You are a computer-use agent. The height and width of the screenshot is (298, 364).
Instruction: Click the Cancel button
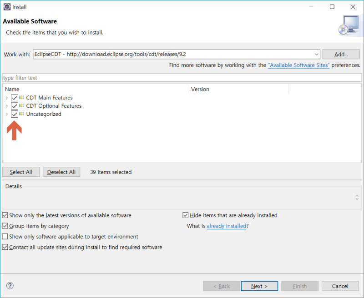[340, 286]
